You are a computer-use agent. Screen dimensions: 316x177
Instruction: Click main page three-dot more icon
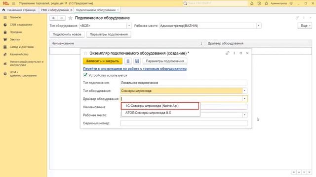tap(304, 18)
